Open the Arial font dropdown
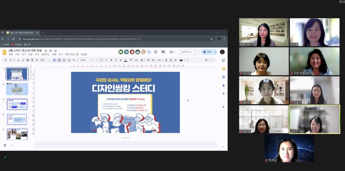 [x=86, y=60]
